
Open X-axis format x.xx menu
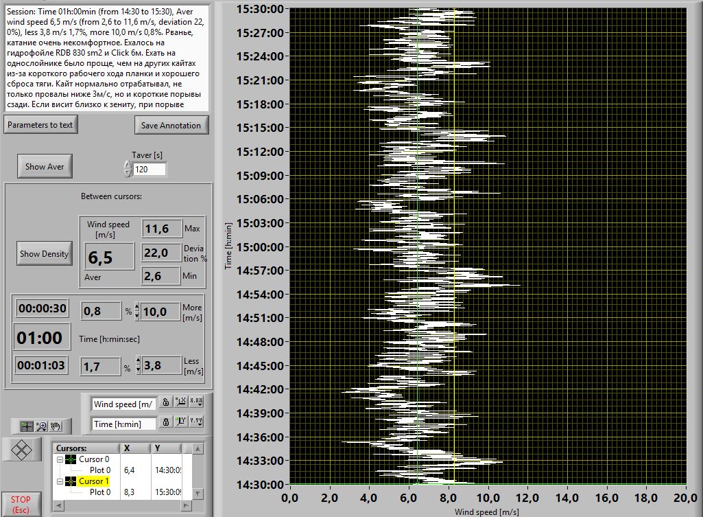196,402
